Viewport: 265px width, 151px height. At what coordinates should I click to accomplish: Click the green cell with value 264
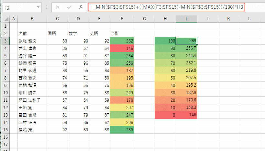(122, 56)
